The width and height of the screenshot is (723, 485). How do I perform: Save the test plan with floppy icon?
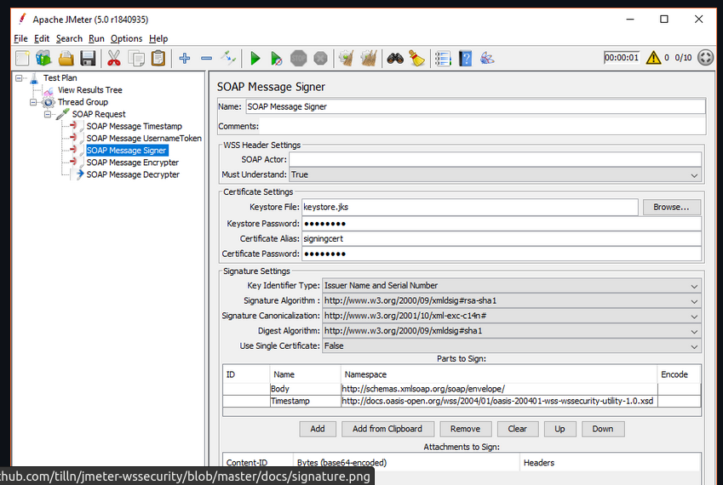[x=88, y=59]
